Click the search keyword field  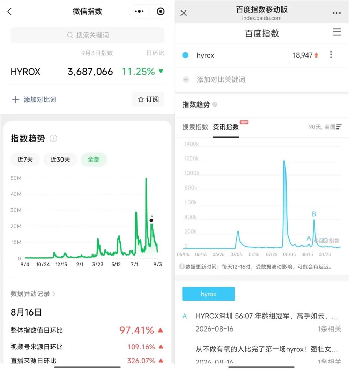(x=87, y=35)
